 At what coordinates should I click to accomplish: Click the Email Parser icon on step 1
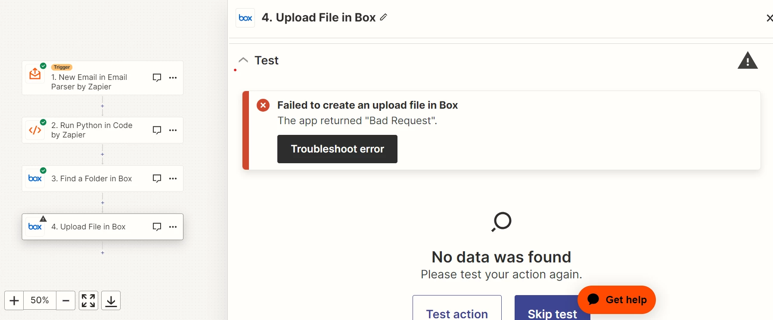(35, 74)
